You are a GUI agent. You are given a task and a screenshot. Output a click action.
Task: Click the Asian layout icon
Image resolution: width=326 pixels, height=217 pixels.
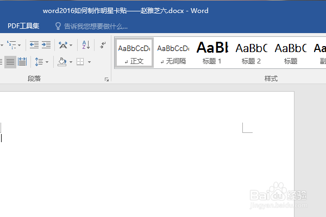click(x=63, y=45)
